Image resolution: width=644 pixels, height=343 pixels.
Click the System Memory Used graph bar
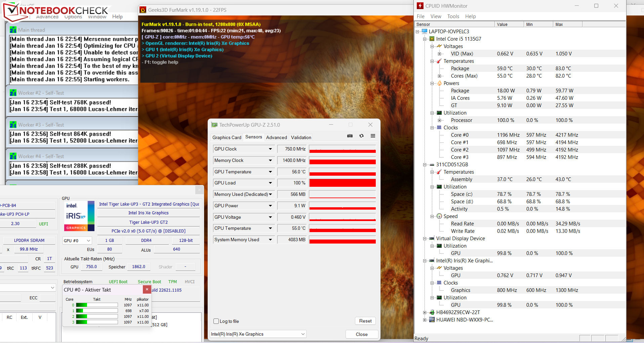343,240
